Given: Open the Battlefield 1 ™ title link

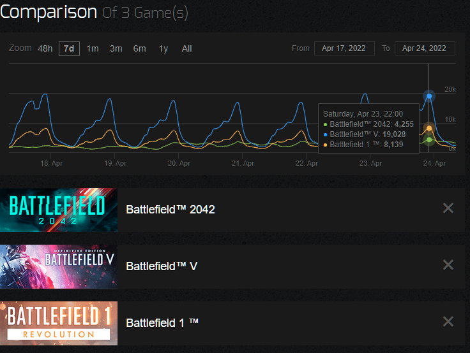Looking at the screenshot, I should pyautogui.click(x=162, y=323).
